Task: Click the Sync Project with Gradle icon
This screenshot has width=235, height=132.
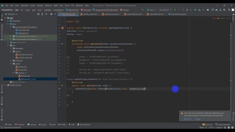Action: (217, 10)
